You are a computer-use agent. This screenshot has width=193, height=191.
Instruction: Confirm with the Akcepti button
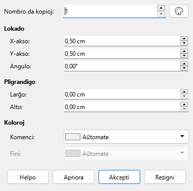coord(119,177)
